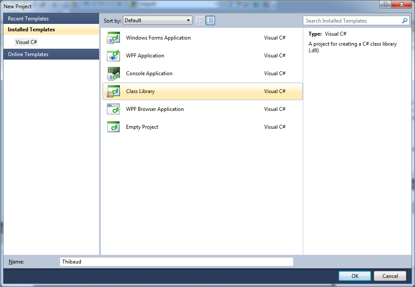
Task: Click the project Name text field
Action: (176, 262)
